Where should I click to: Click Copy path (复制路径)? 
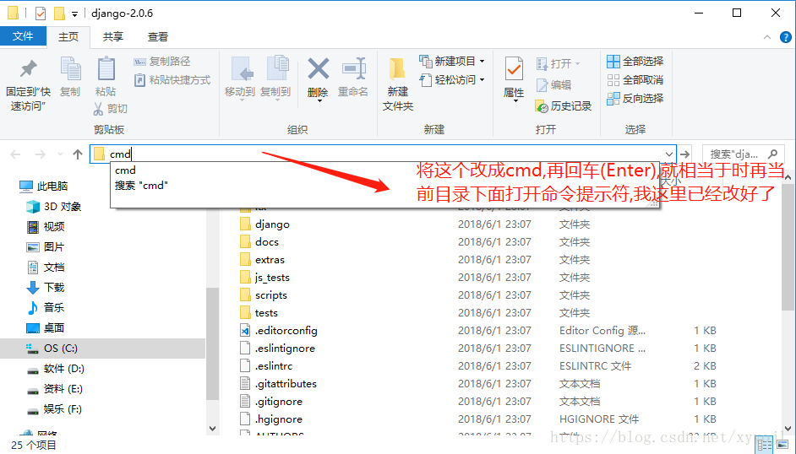[162, 62]
